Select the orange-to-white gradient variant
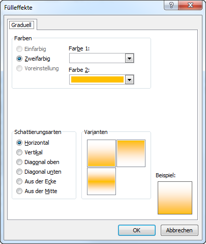206x244 pixels. (131, 153)
